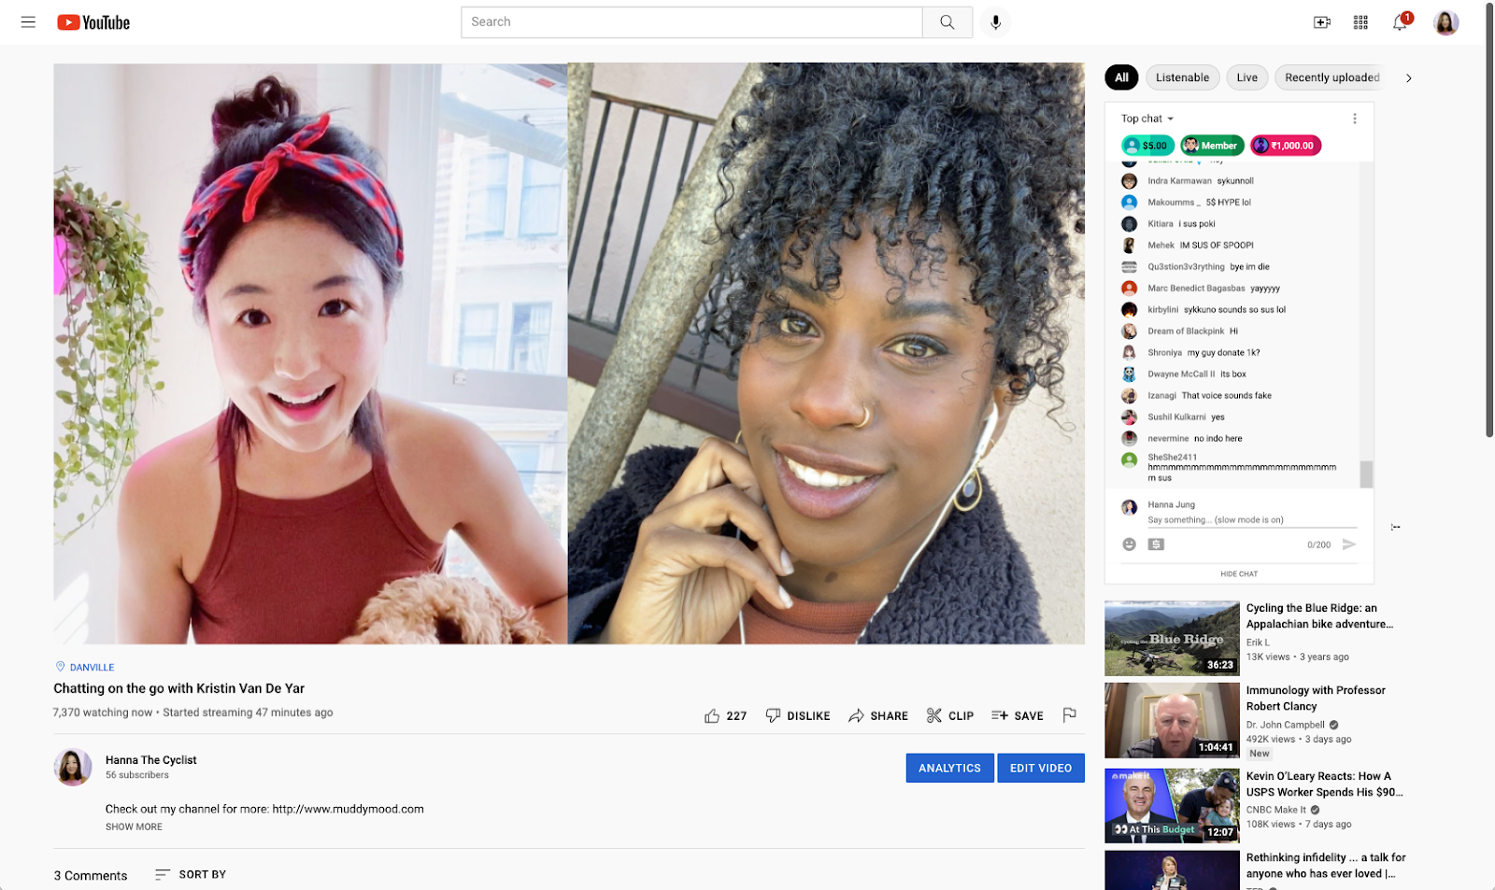Like the video with thumbs up

tap(725, 715)
